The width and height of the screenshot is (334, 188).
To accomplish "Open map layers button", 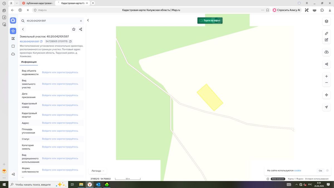I will [326, 21].
